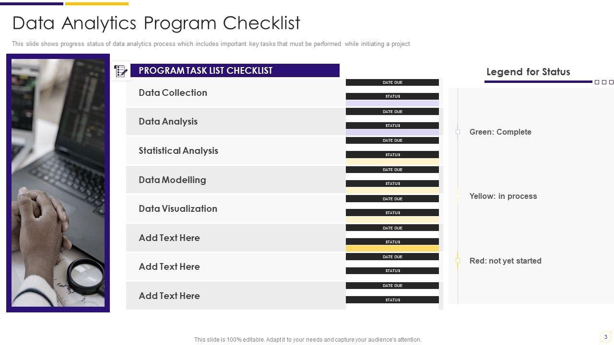The height and width of the screenshot is (345, 614).
Task: Click the slide number 3 badge
Action: 605,337
